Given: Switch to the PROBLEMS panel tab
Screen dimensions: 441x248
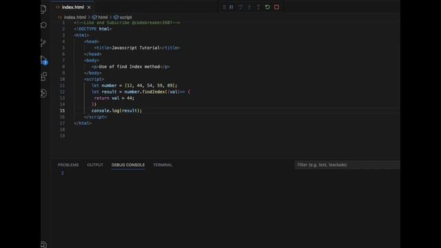Looking at the screenshot, I should pos(68,165).
